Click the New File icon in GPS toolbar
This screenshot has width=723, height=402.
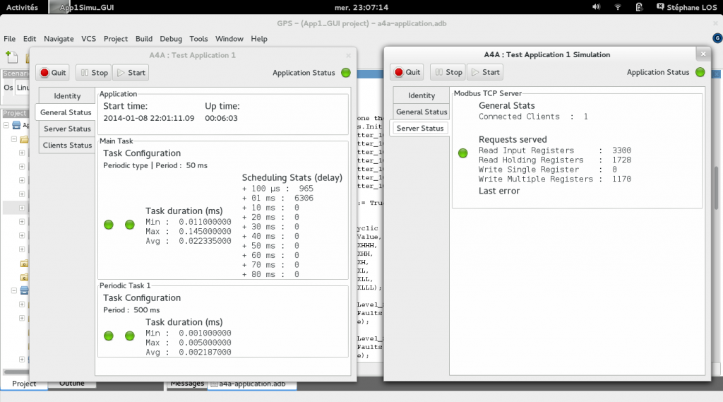(11, 57)
